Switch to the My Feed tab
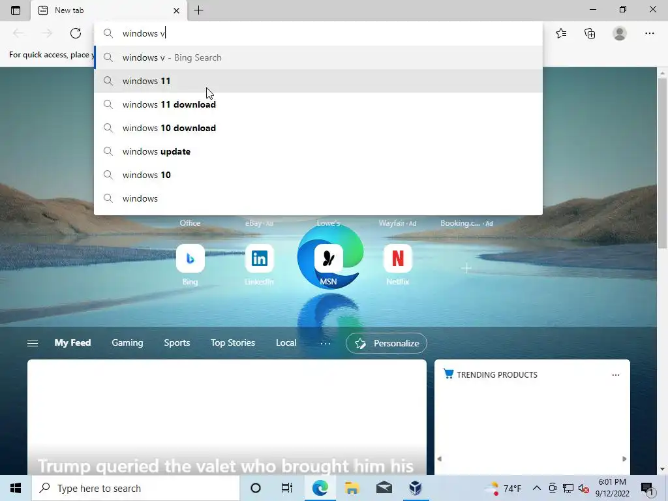 [x=72, y=343]
